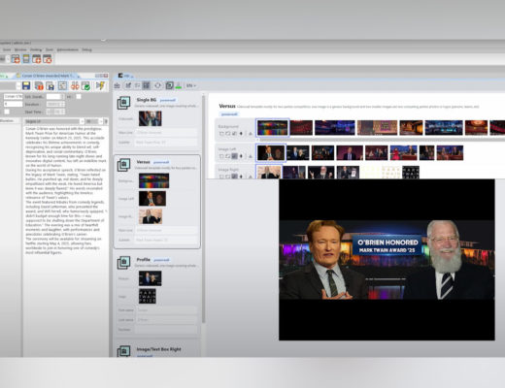
Task: Click the form layout icon in story toolbar
Action: point(62,85)
